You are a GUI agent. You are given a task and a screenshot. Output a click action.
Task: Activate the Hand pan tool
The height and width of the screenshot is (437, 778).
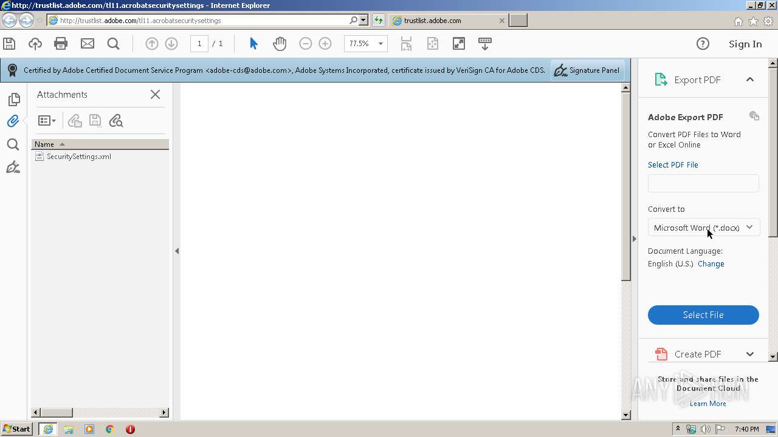(280, 44)
